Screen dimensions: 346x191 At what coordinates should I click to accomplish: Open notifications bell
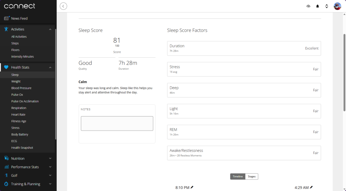click(318, 6)
